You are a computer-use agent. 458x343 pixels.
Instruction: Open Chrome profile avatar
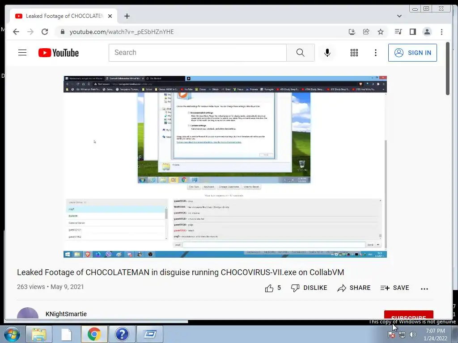tap(427, 32)
